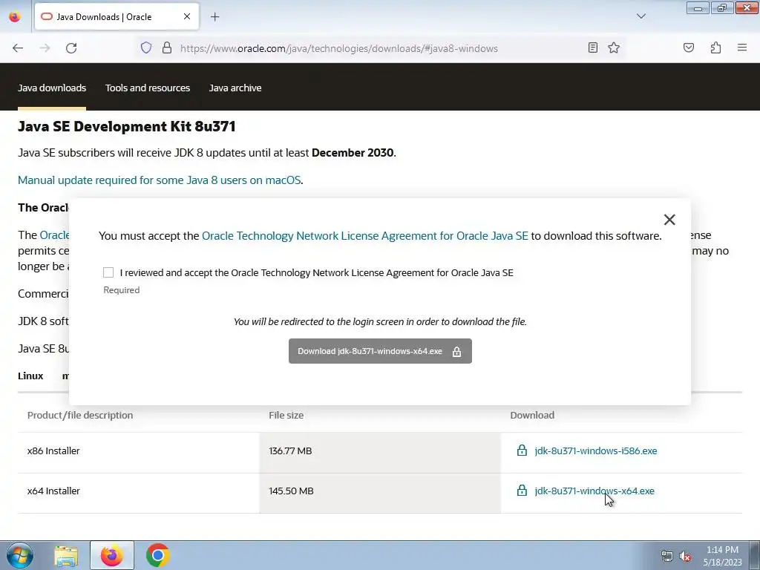Close the Java Downloads tab
Viewport: 760px width, 570px height.
click(186, 16)
